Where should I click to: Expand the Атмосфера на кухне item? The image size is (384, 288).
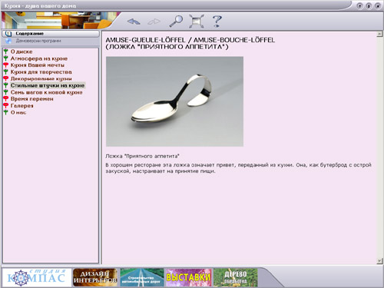[x=39, y=58]
